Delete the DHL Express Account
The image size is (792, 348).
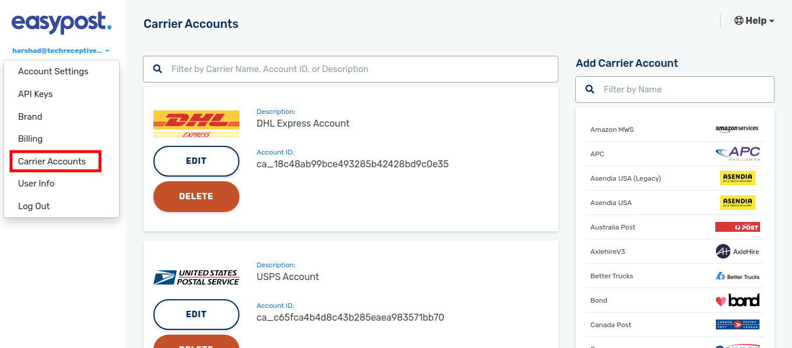pos(196,196)
